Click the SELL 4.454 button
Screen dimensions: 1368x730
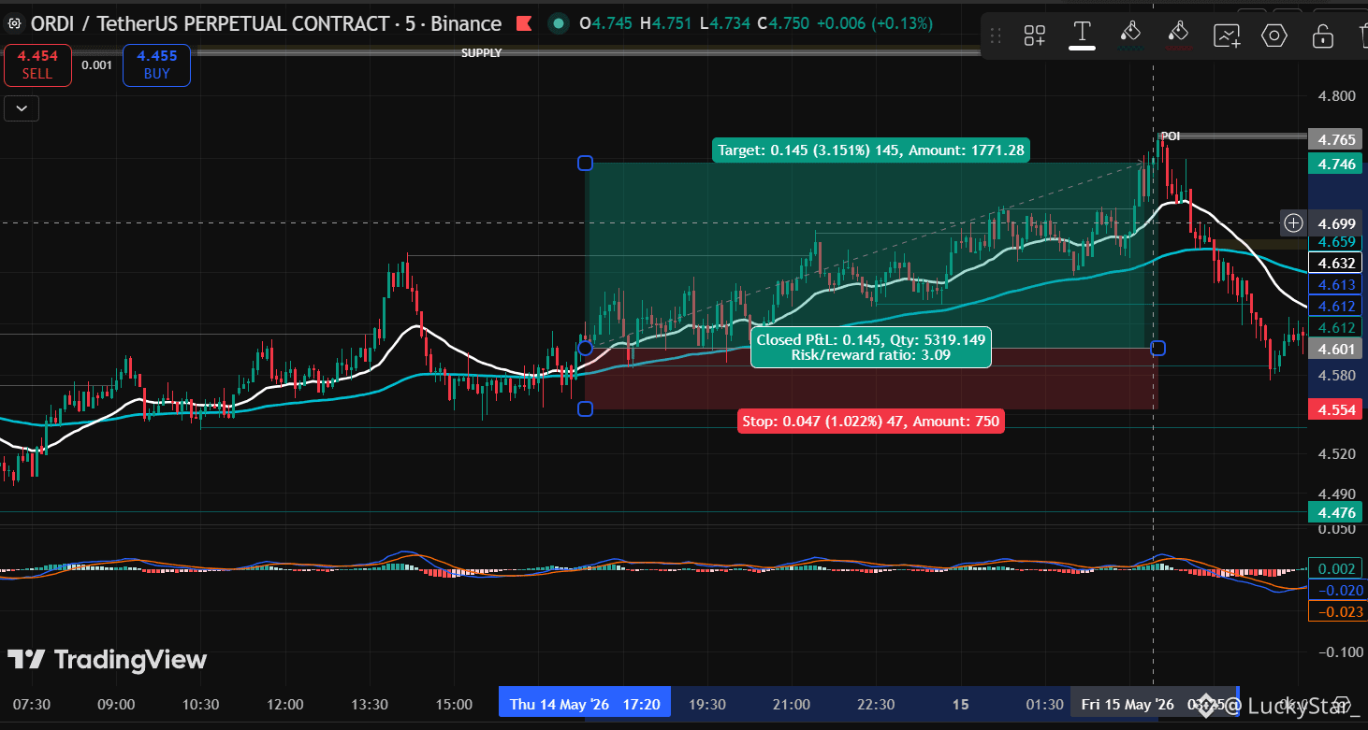click(37, 64)
